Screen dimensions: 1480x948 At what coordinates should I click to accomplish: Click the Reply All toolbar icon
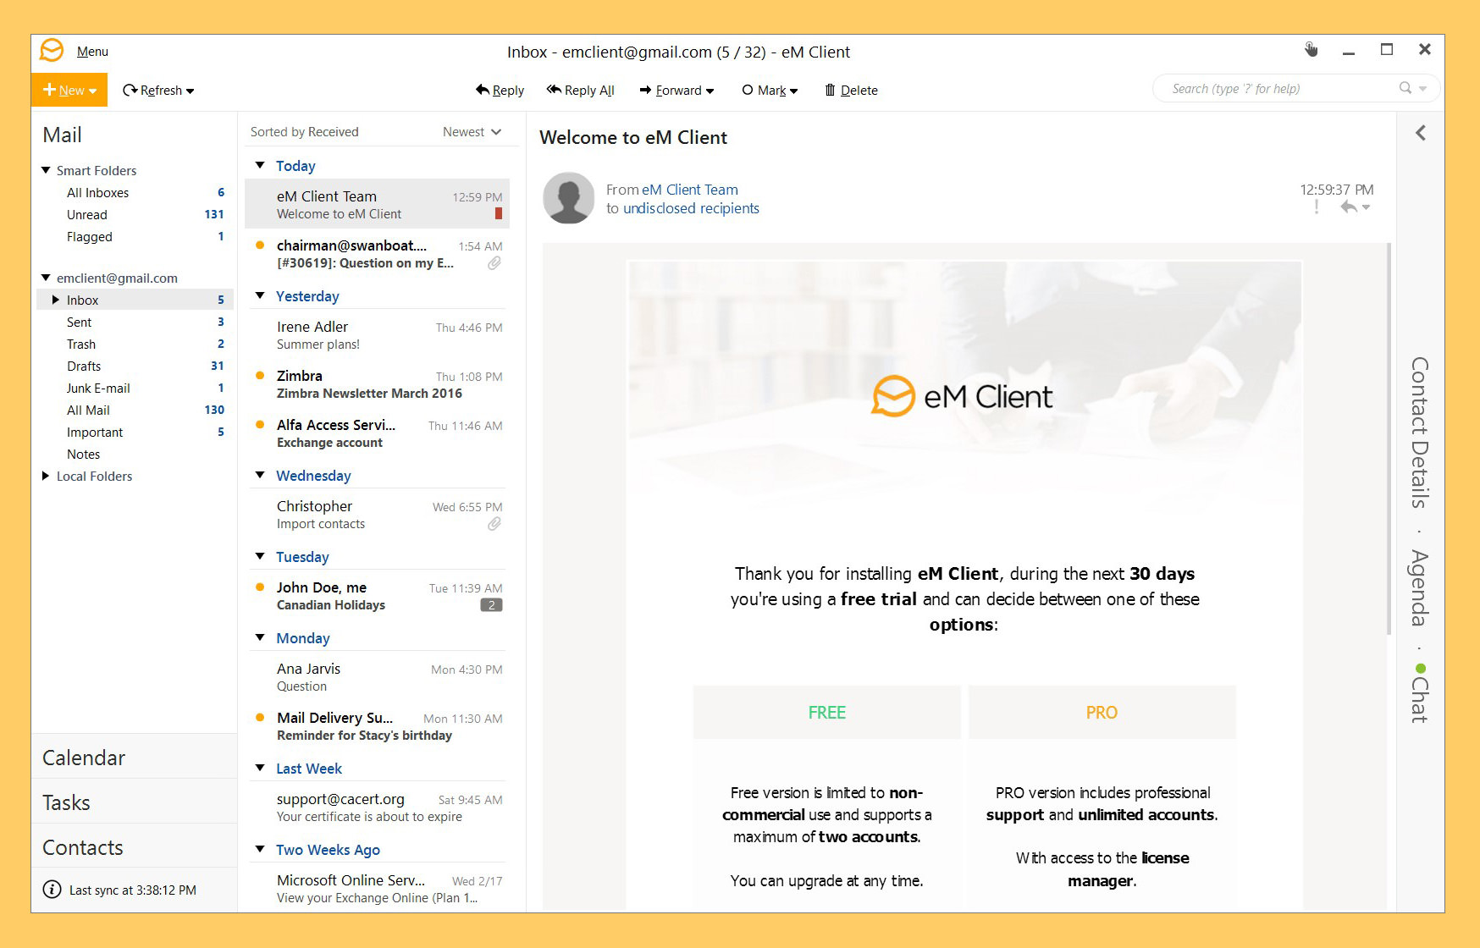554,90
